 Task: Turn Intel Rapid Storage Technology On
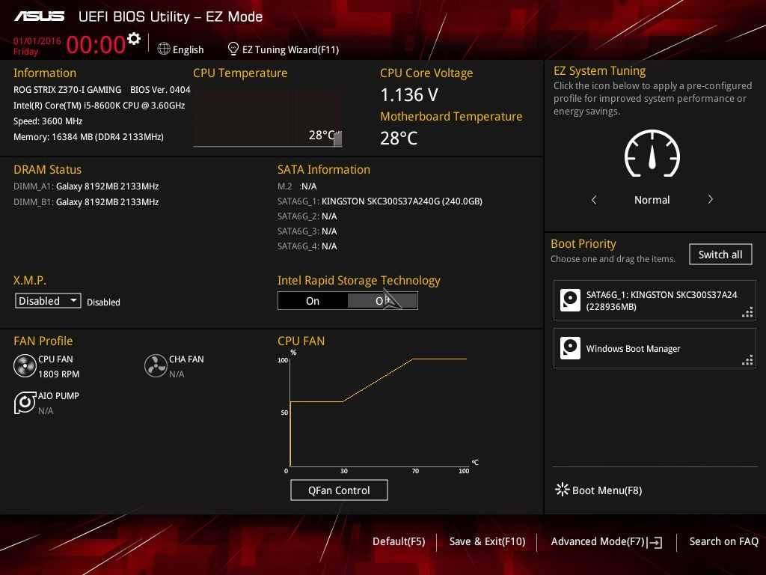pos(313,301)
